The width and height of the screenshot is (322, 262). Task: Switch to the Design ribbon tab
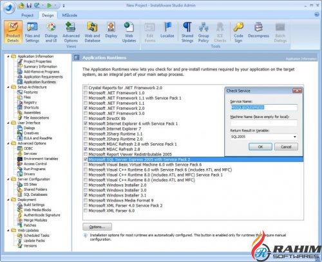pos(48,15)
